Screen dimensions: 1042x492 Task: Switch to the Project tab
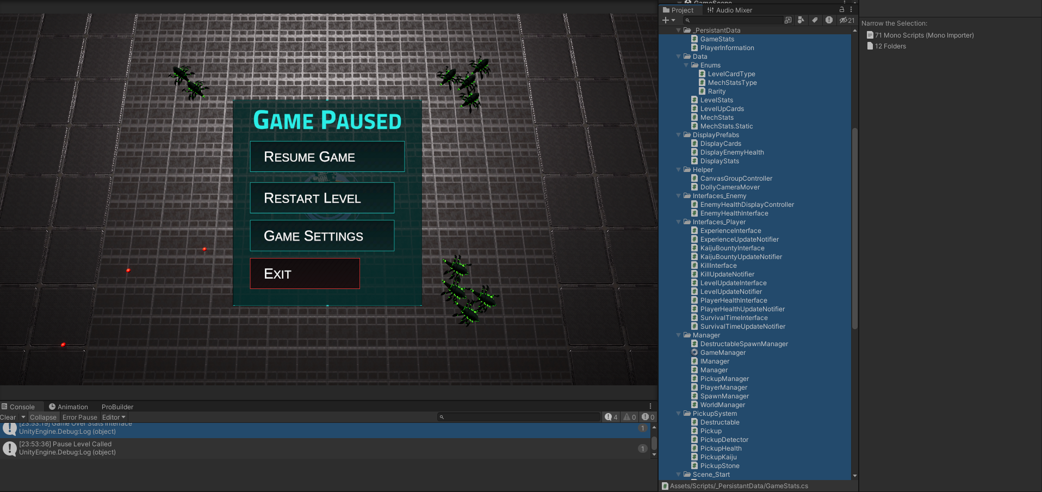click(x=678, y=10)
